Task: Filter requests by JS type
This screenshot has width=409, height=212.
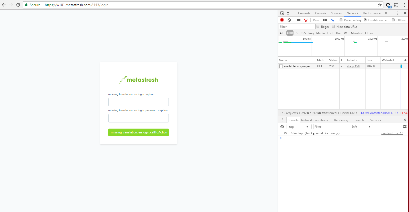Action: click(297, 33)
